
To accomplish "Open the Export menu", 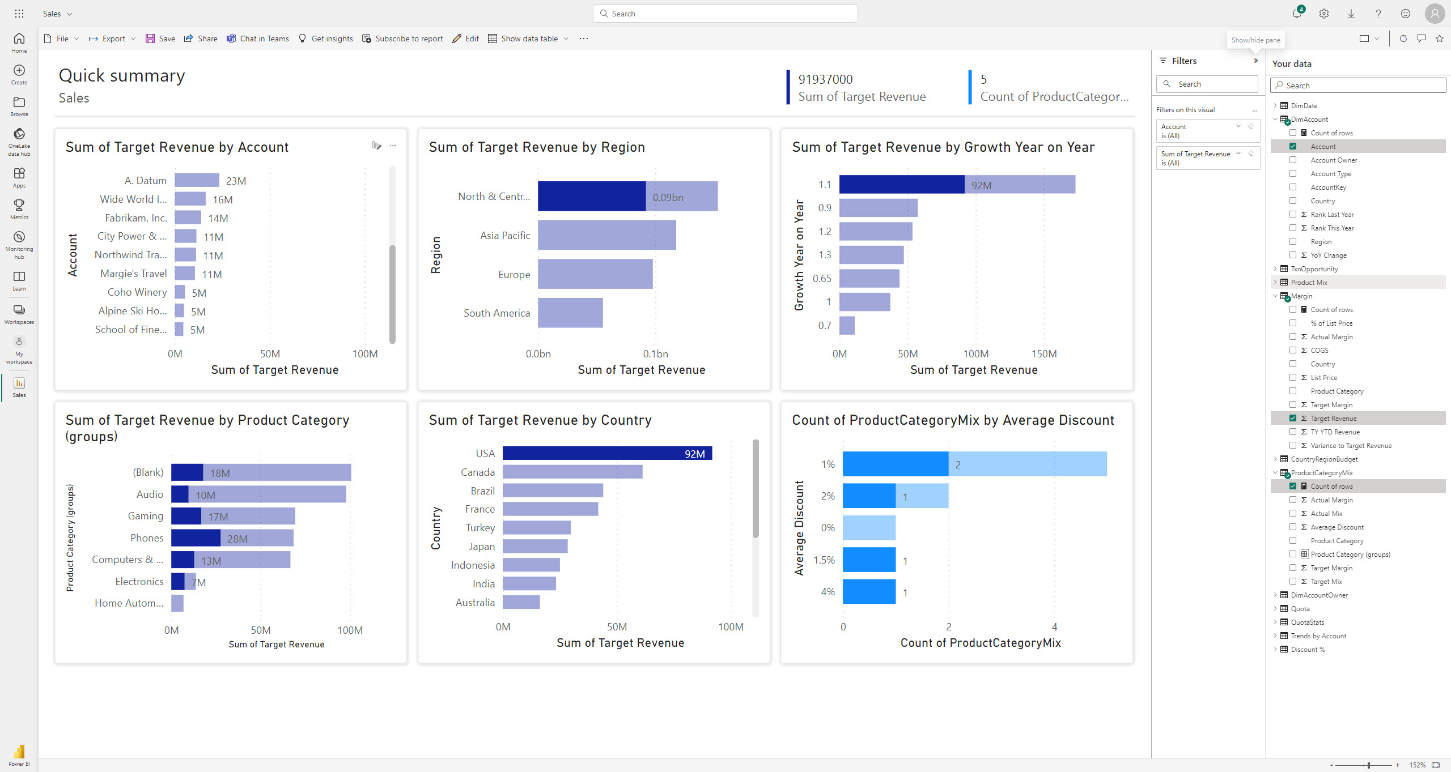I will point(112,39).
